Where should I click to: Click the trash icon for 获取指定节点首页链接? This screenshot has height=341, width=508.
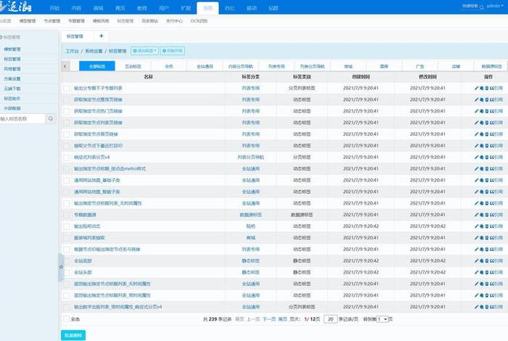tap(487, 134)
